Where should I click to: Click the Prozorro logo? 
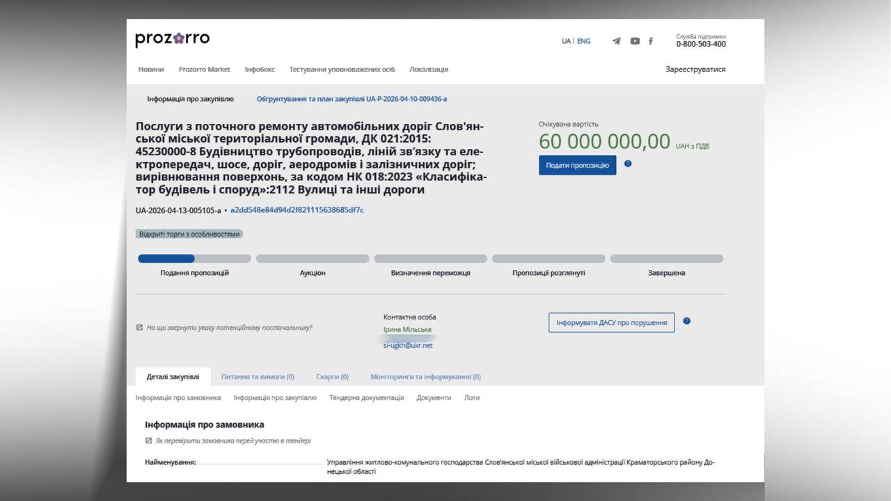point(172,39)
